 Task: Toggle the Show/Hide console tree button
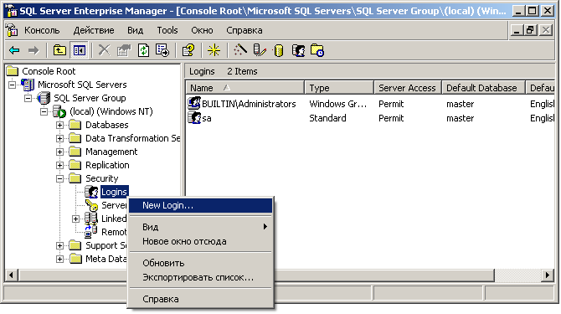(79, 50)
